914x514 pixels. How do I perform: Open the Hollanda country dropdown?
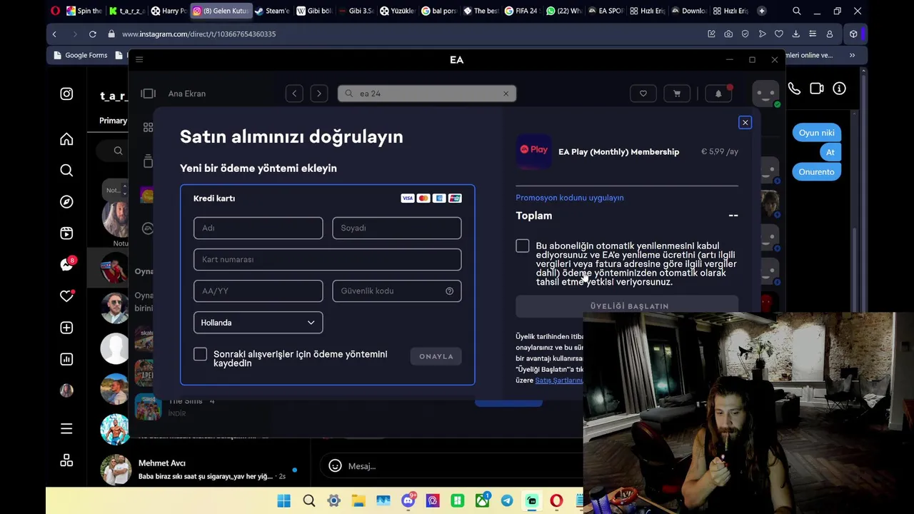(258, 323)
